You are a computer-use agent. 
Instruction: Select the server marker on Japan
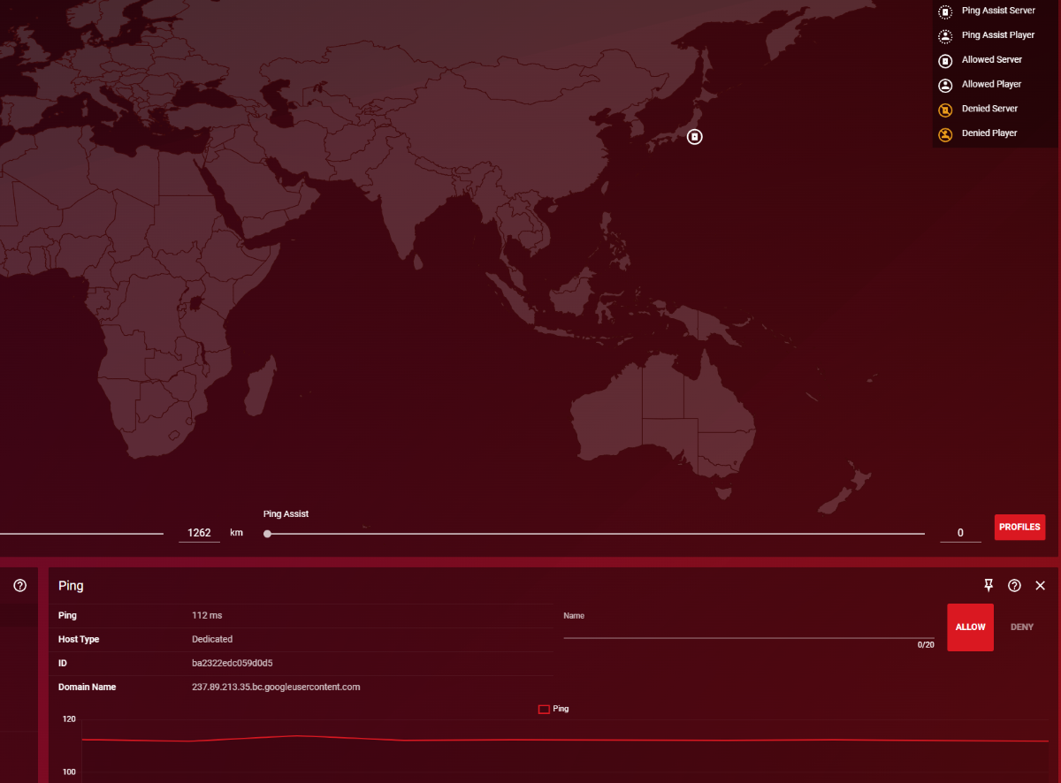[695, 137]
